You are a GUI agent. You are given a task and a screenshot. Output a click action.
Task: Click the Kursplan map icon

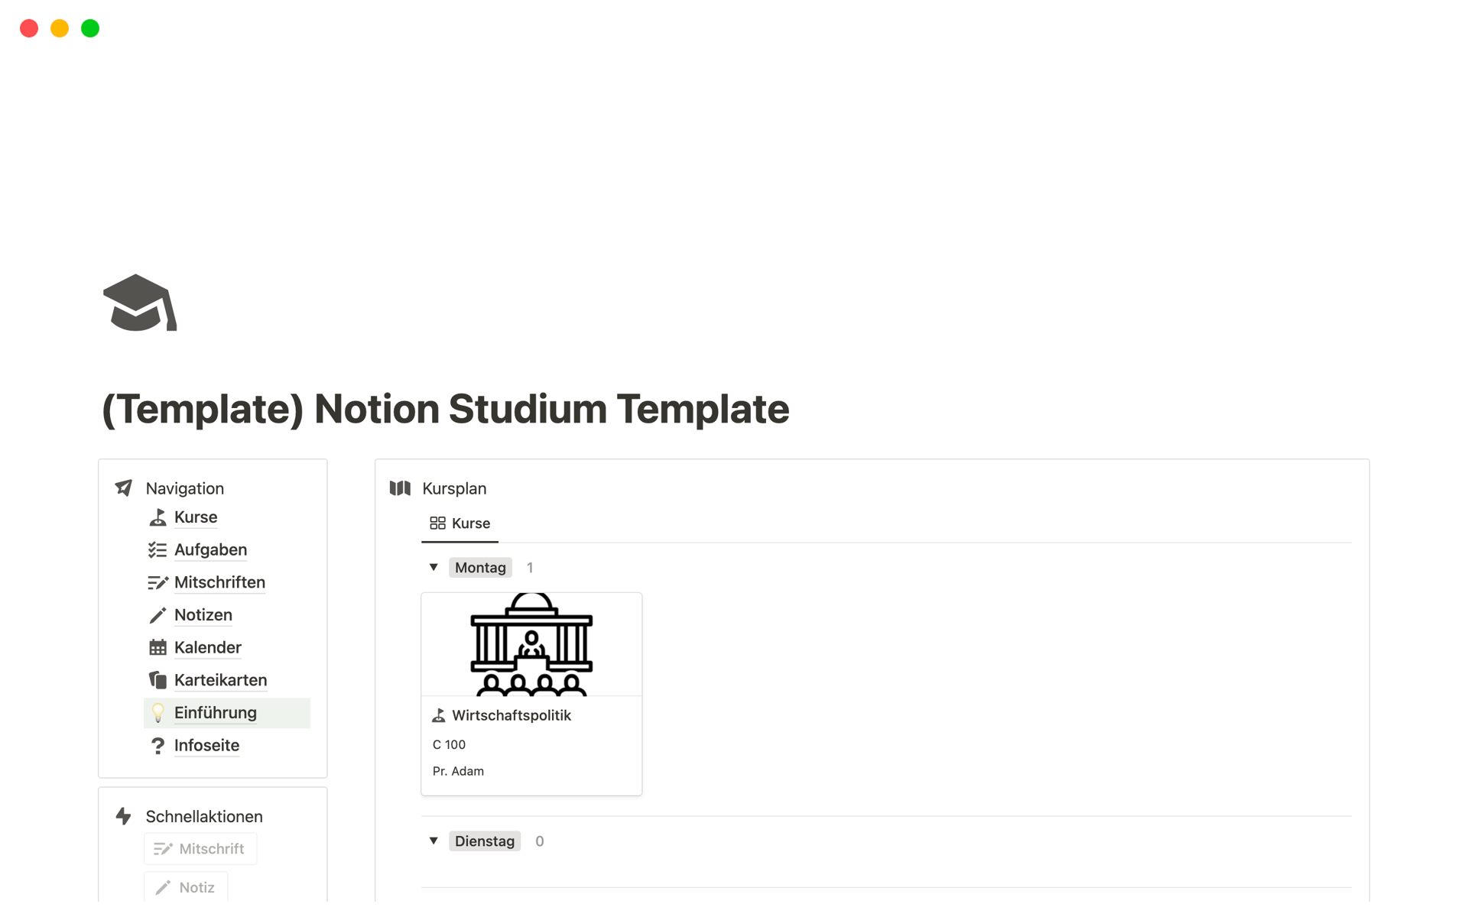(400, 488)
